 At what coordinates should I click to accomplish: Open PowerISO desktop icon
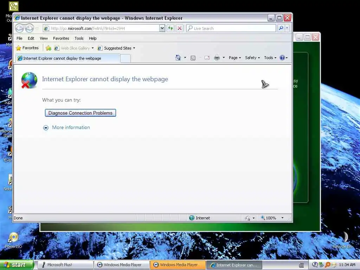(13, 240)
